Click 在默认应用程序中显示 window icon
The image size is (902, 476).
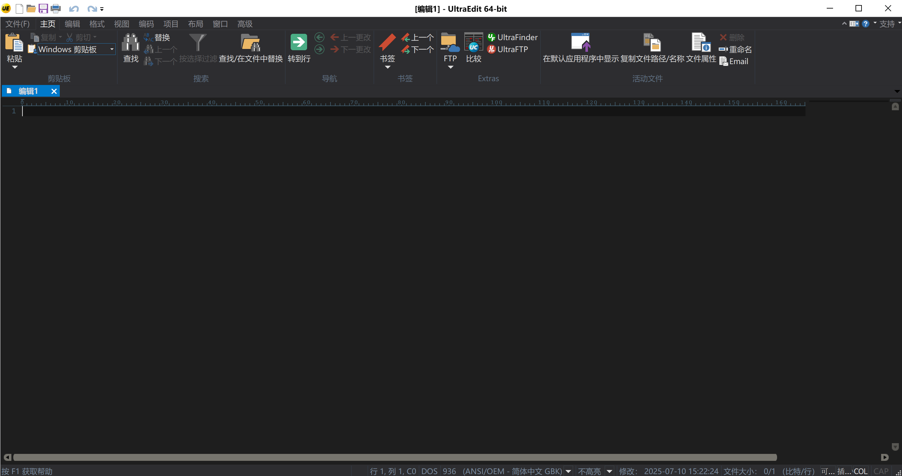[x=581, y=42]
